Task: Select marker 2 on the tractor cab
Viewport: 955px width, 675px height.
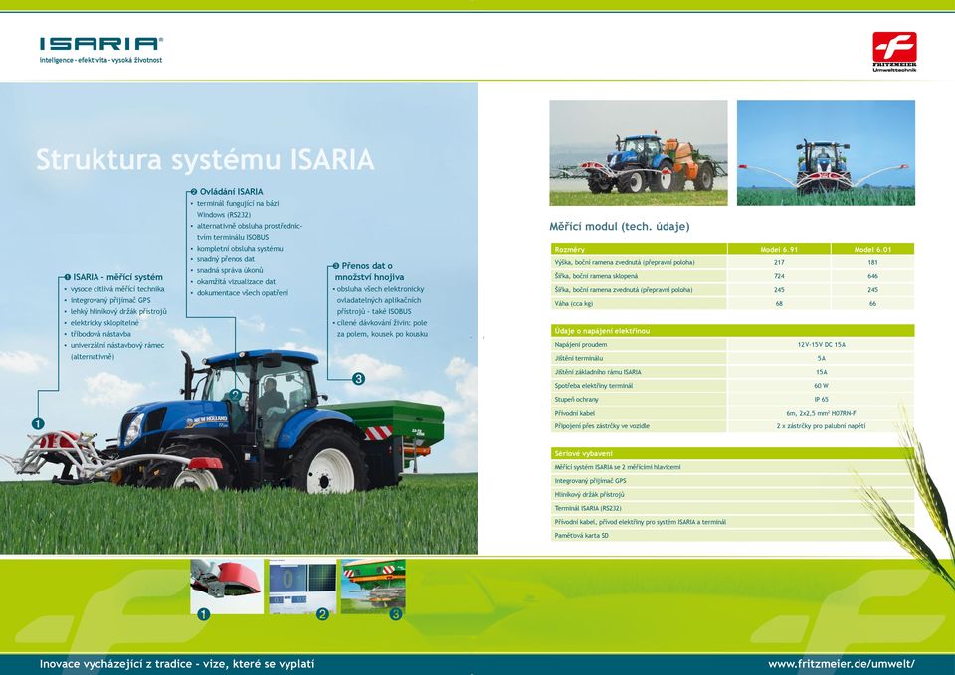Action: (235, 395)
